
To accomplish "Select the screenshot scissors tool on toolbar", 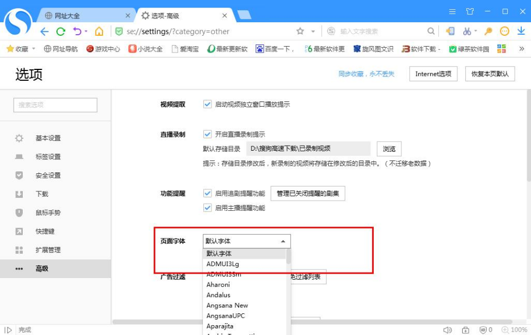I will tap(466, 31).
